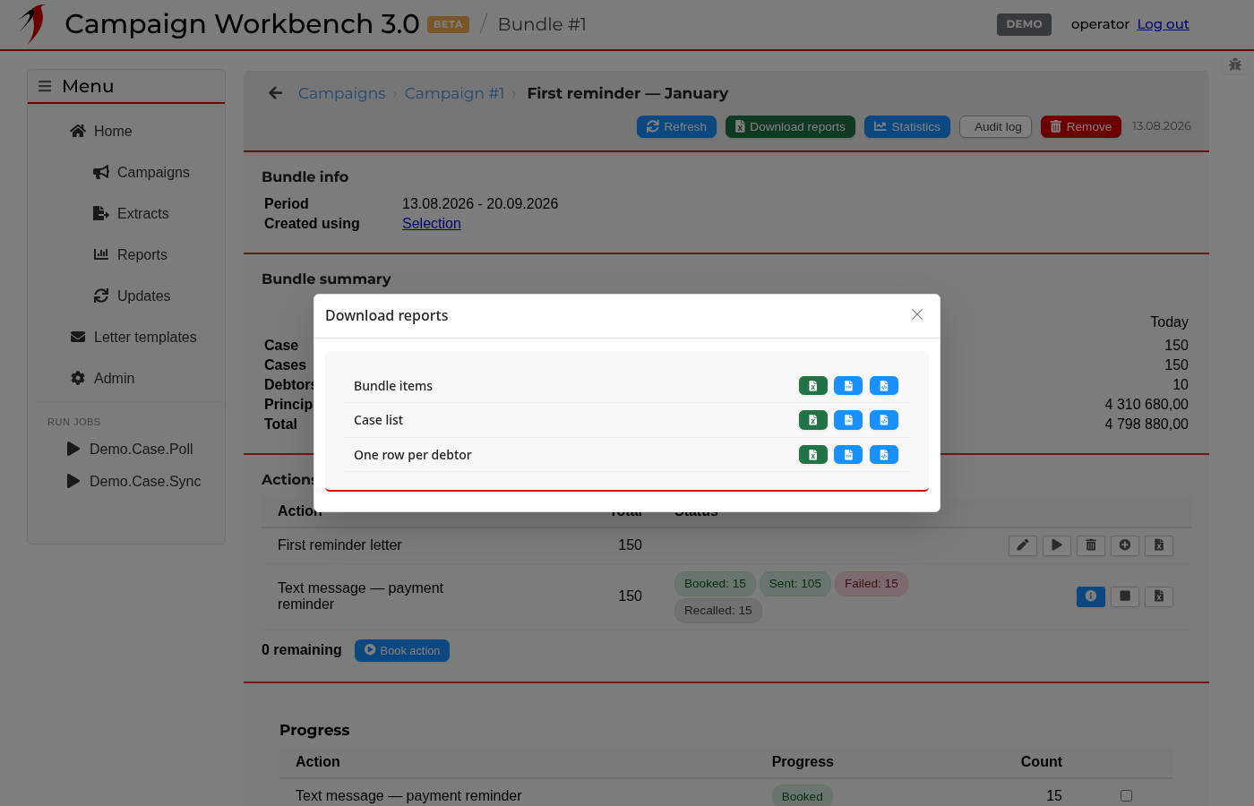Run the First reminder letter action
This screenshot has height=806, width=1254.
(x=1057, y=545)
